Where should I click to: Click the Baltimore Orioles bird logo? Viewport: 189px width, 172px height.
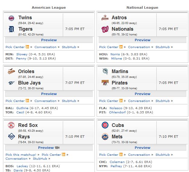coord(11,71)
